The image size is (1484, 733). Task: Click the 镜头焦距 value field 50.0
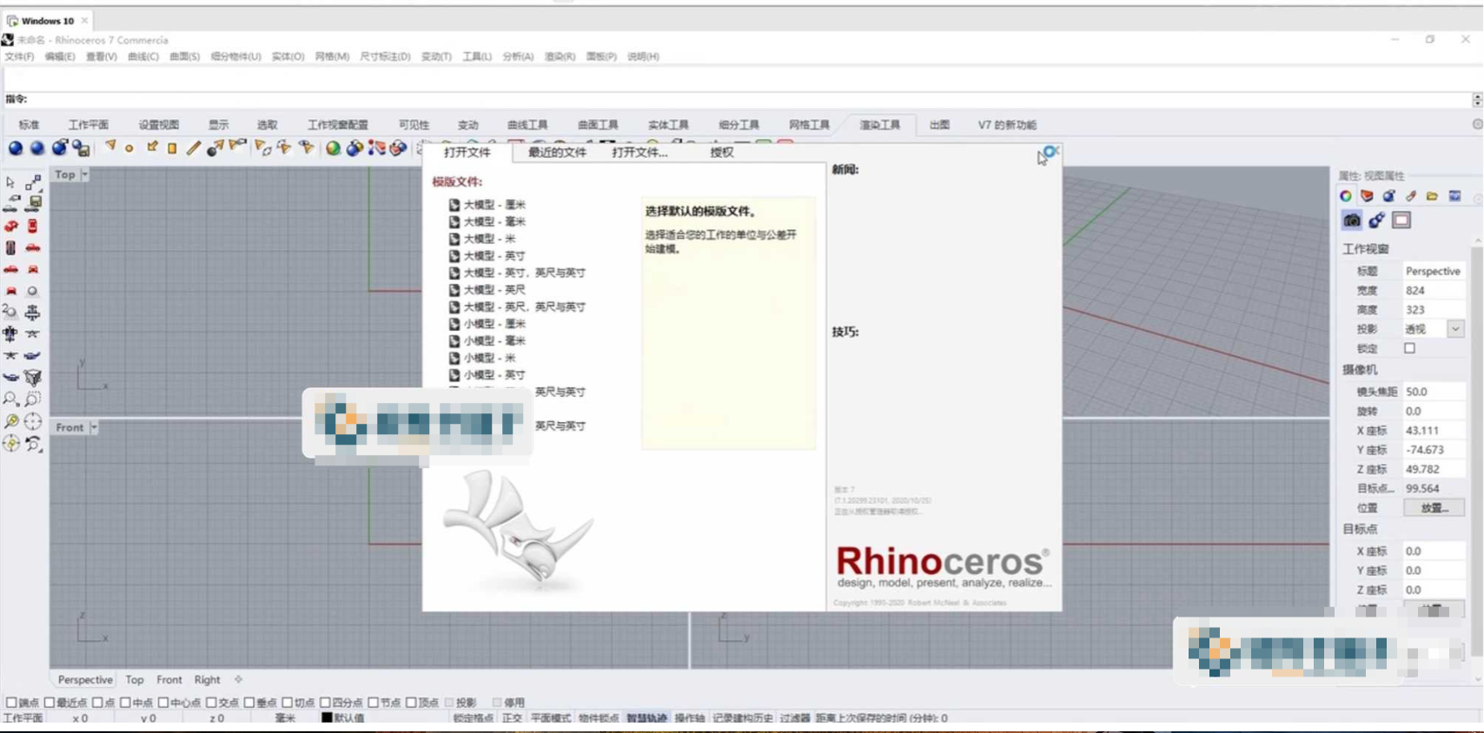point(1434,392)
